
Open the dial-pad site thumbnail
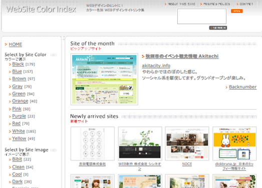[93, 143]
